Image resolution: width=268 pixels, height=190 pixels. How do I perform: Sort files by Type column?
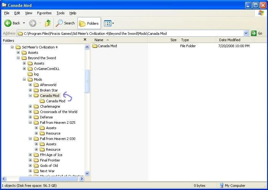point(197,40)
